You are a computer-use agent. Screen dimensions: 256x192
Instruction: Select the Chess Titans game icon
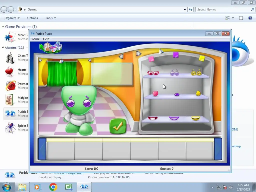click(x=10, y=58)
